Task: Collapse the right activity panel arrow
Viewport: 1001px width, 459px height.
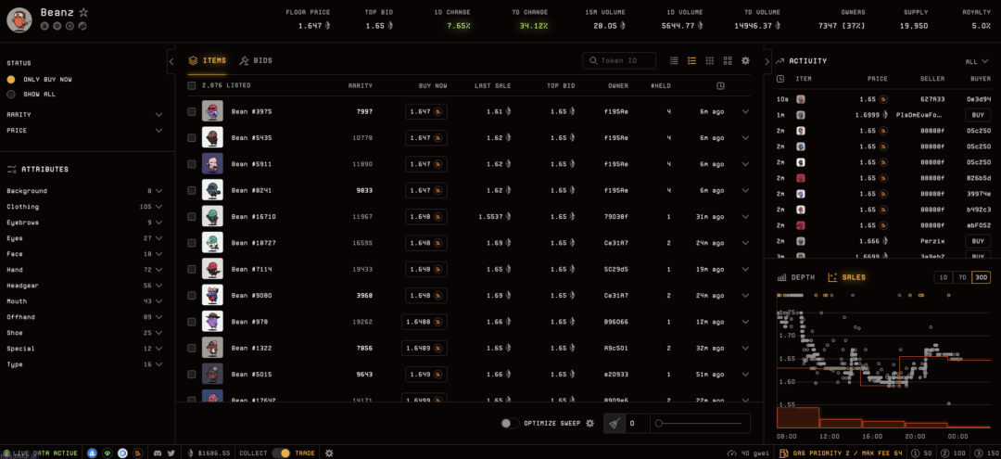Action: point(767,61)
